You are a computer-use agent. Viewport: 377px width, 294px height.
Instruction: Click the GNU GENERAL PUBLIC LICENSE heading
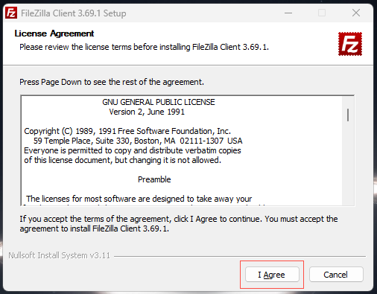[x=159, y=102]
